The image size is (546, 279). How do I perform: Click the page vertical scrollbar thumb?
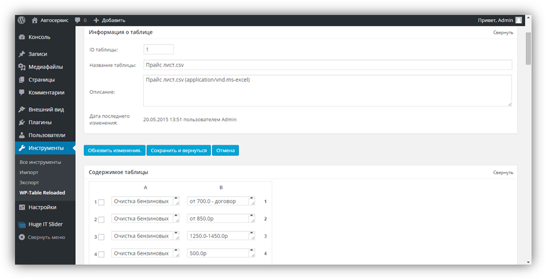528,48
